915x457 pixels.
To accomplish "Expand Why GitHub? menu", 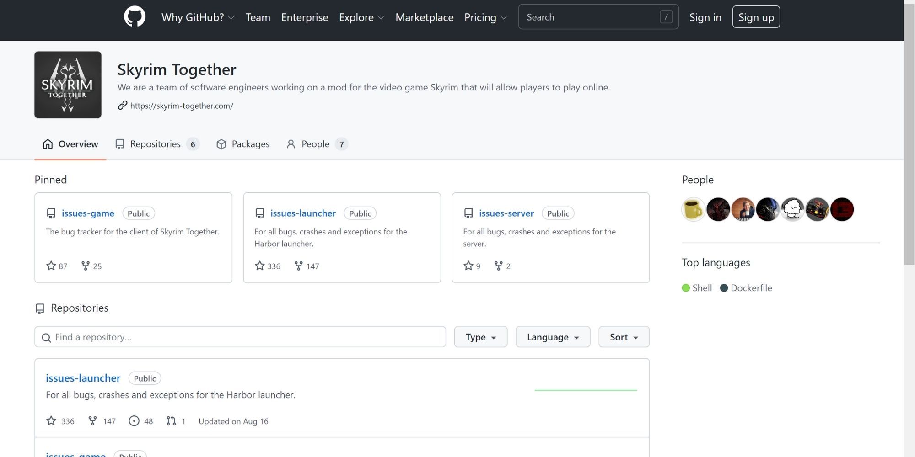I will (x=198, y=17).
